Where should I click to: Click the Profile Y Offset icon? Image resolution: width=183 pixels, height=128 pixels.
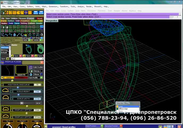click(6, 109)
